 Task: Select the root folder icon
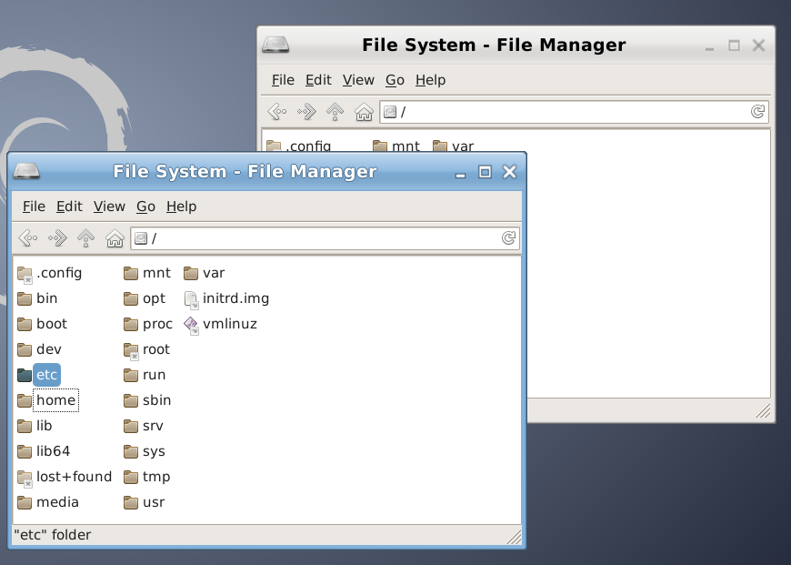click(x=131, y=351)
